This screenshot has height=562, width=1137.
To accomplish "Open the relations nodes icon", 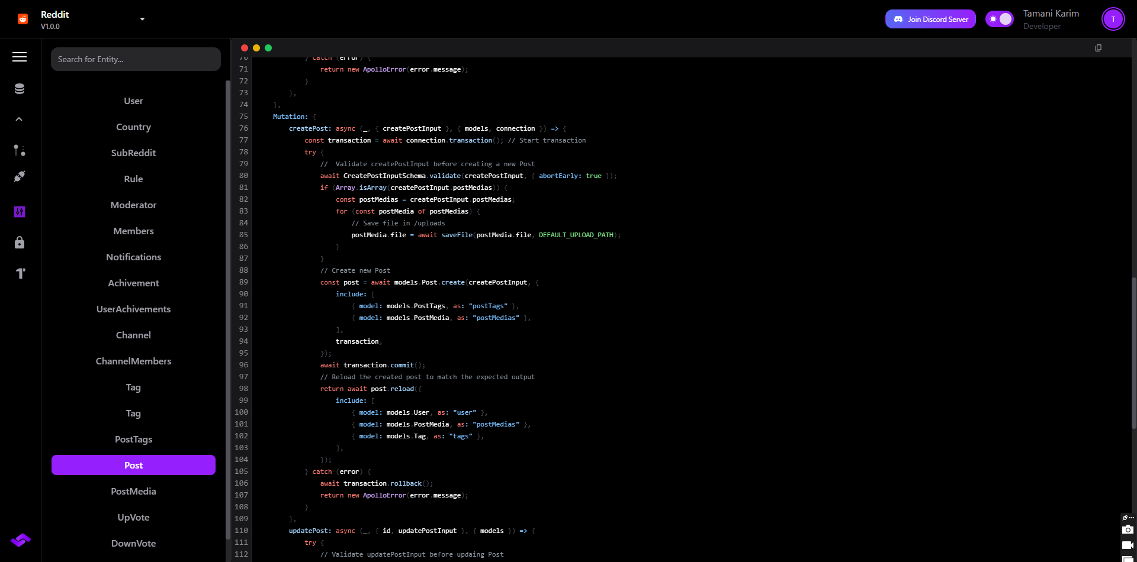I will click(x=20, y=150).
